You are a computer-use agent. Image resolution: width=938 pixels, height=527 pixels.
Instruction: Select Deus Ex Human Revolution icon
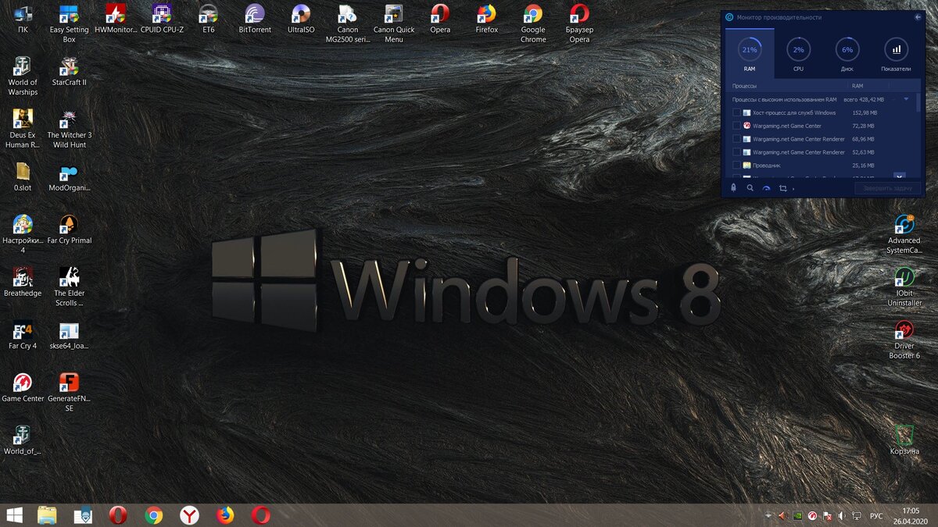pyautogui.click(x=23, y=129)
